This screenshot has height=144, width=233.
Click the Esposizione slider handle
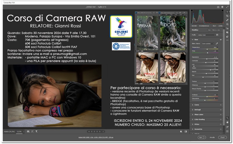(x=207, y=59)
